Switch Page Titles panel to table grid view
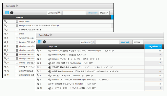This screenshot has width=167, height=96. [40, 42]
